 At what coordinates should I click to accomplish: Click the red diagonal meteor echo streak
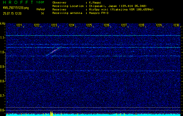(54, 51)
